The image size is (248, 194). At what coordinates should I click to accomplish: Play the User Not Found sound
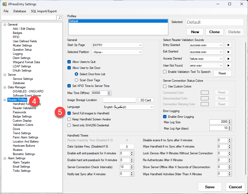pyautogui.click(x=228, y=65)
